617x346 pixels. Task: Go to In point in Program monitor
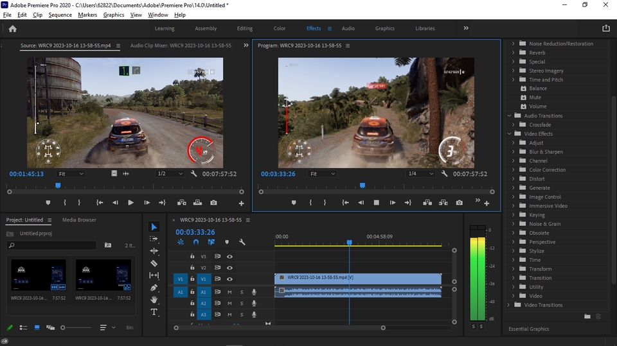[x=345, y=202]
